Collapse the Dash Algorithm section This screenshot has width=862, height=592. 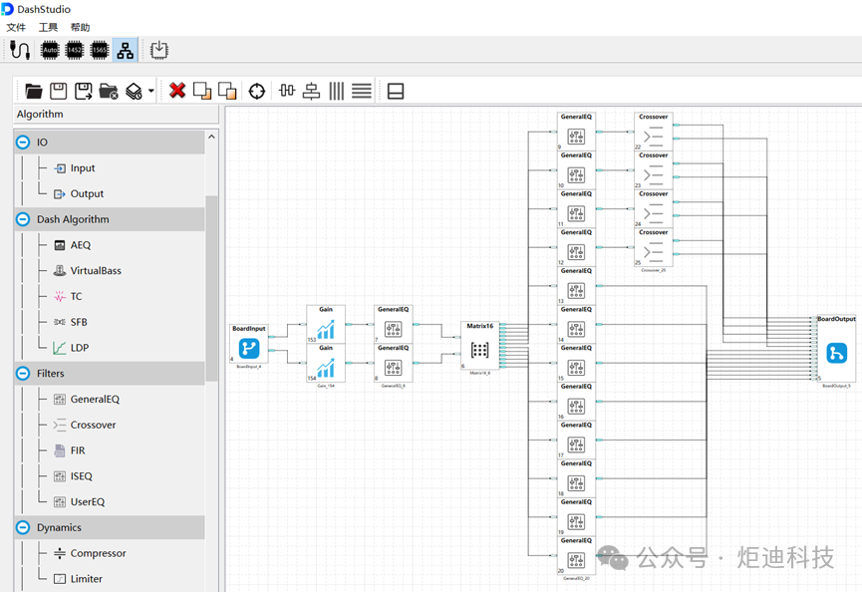point(24,219)
